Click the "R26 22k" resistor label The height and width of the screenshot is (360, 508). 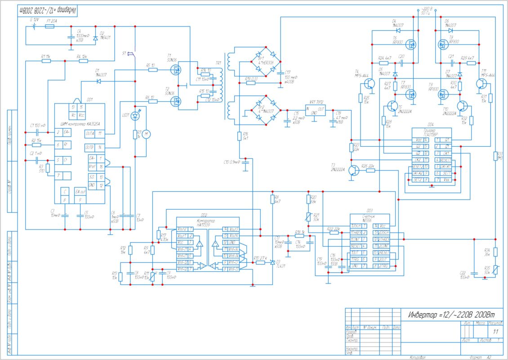(368, 166)
